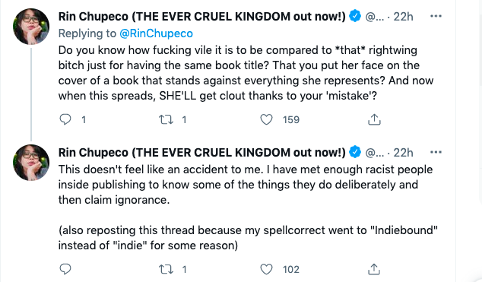Open the @RinChupeco reply link
482x282 pixels.
pos(156,33)
